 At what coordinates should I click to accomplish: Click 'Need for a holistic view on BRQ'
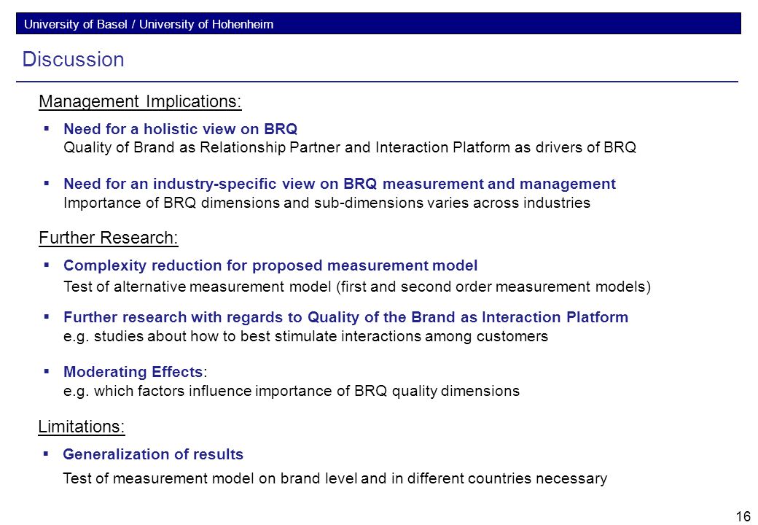(x=180, y=129)
